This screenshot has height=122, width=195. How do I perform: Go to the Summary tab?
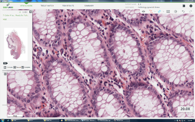tap(89, 6)
